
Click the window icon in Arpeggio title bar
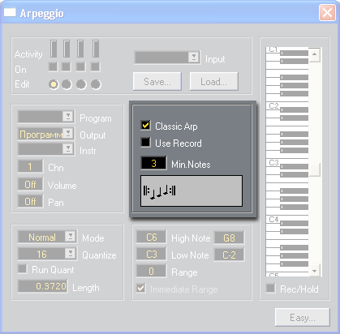coord(10,13)
